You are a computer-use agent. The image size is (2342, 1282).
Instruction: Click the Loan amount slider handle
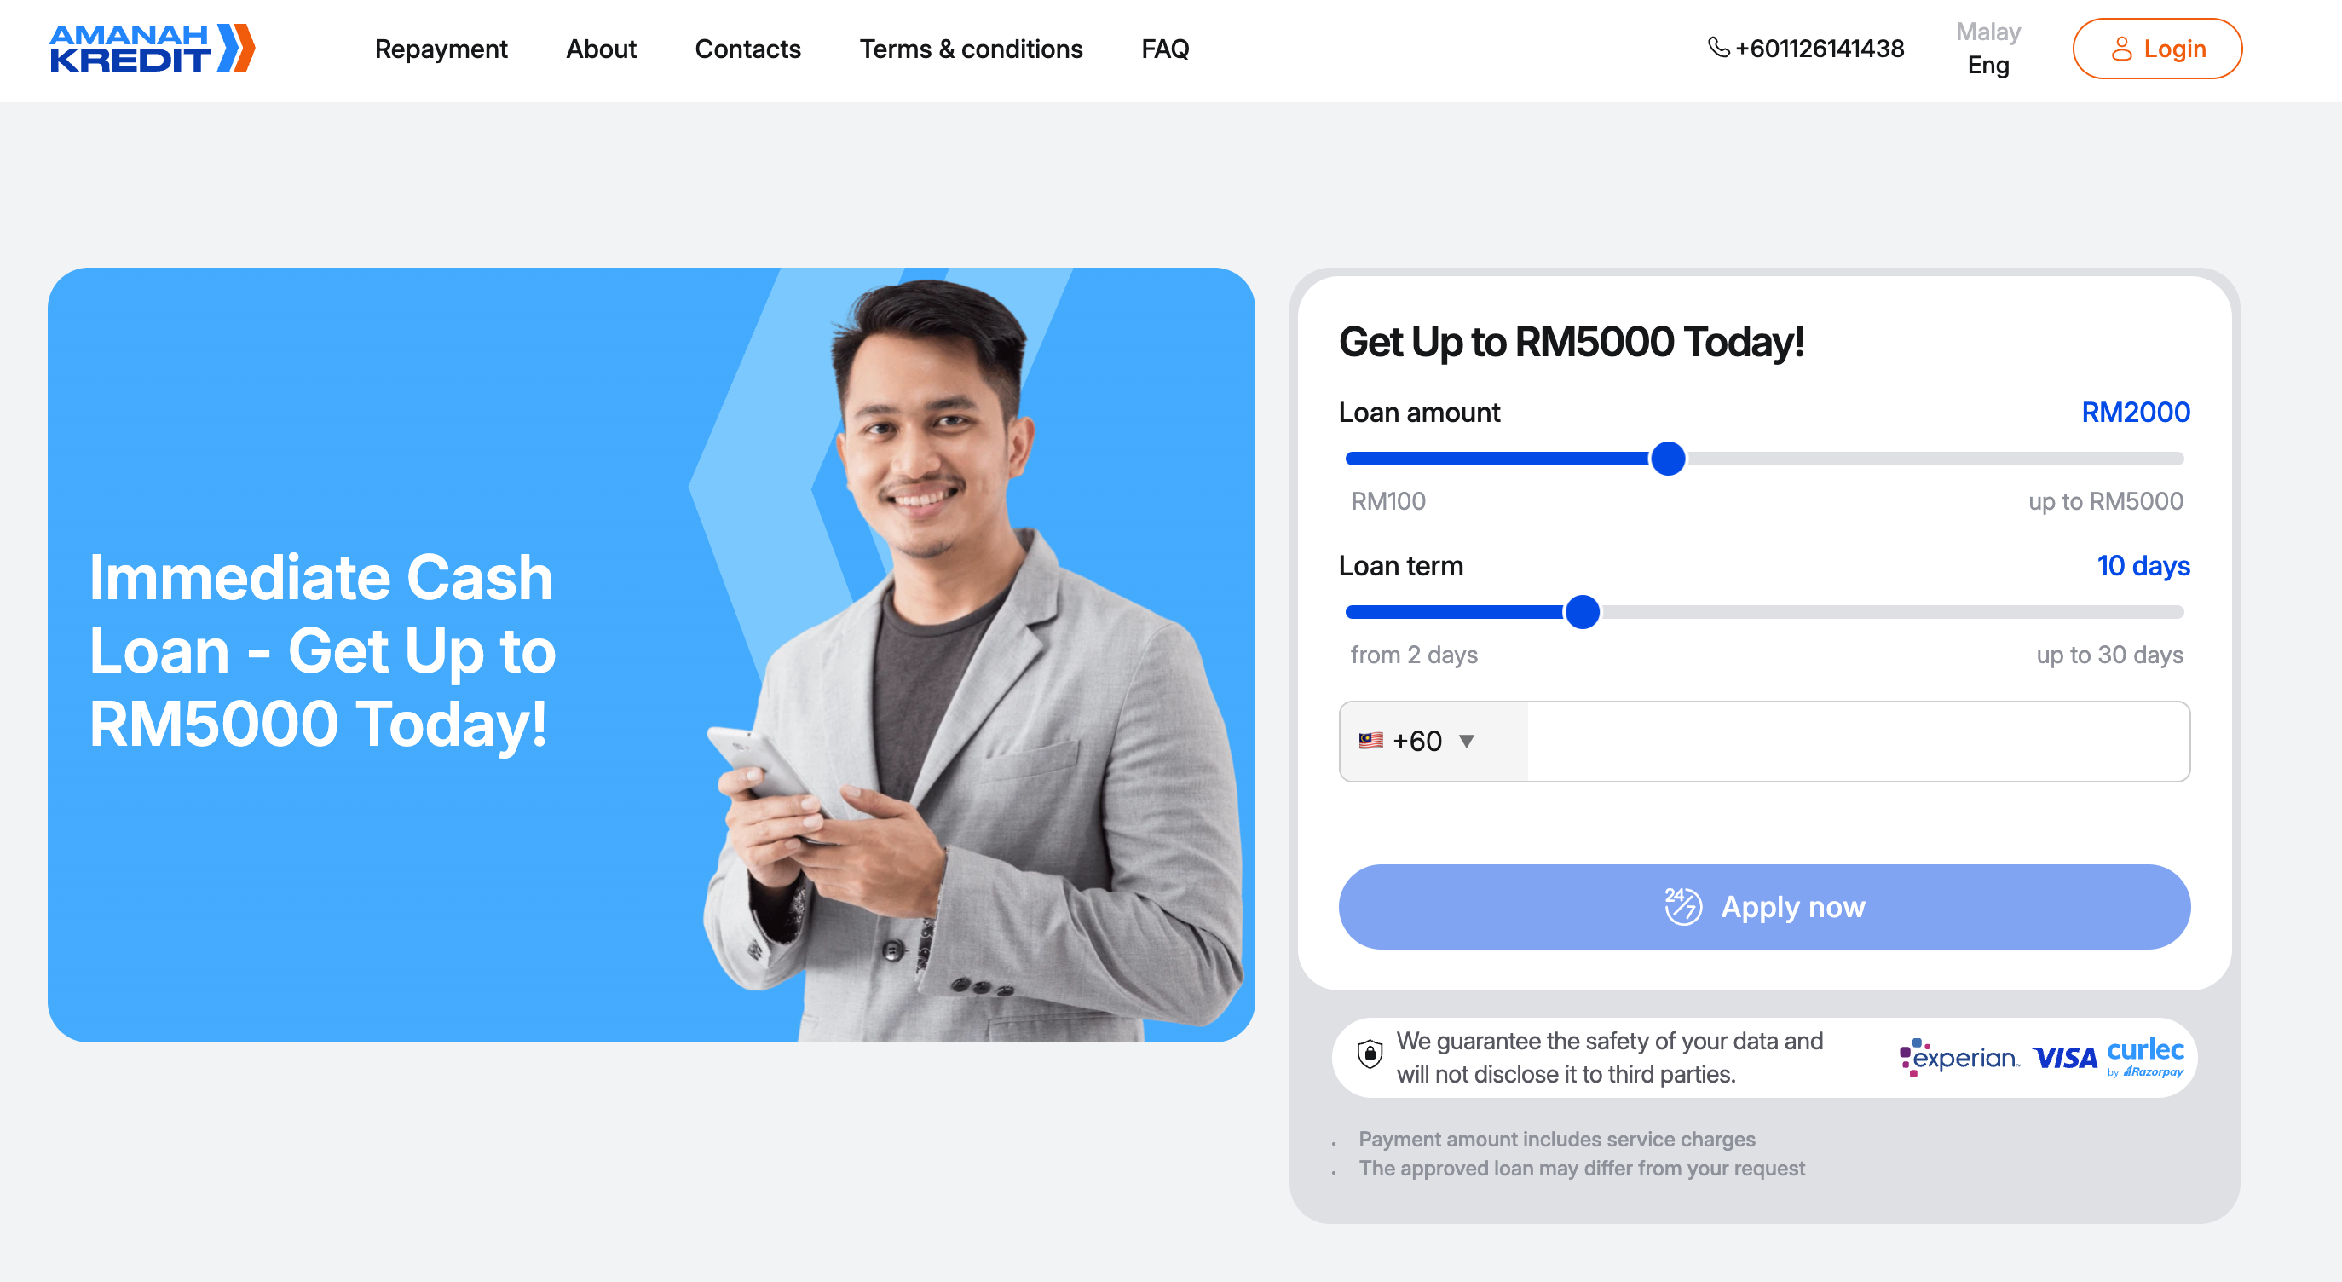(x=1669, y=459)
